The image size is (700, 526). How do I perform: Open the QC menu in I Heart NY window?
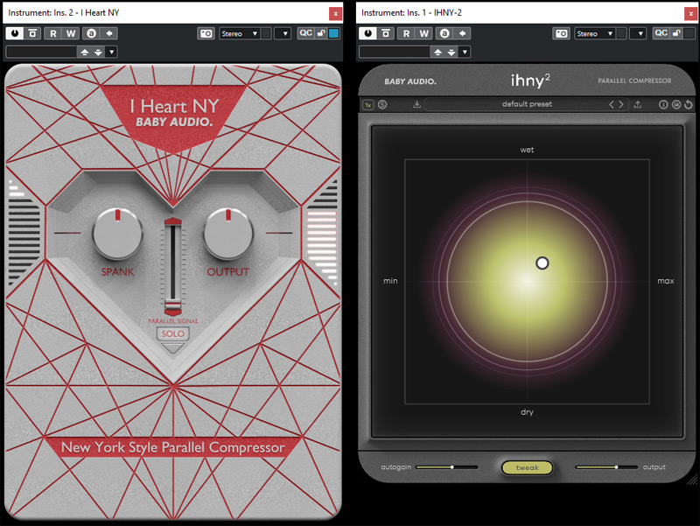click(x=305, y=33)
